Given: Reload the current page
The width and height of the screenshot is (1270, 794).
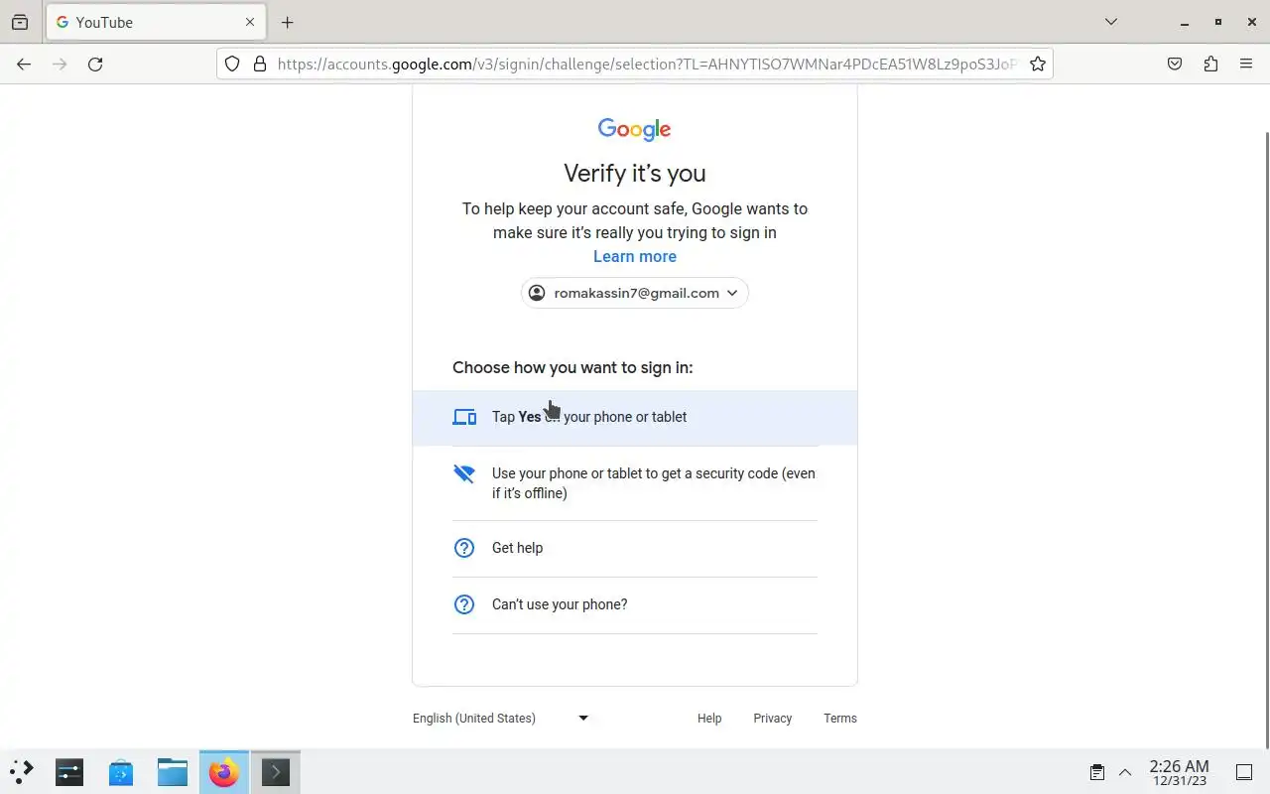Looking at the screenshot, I should tap(95, 64).
